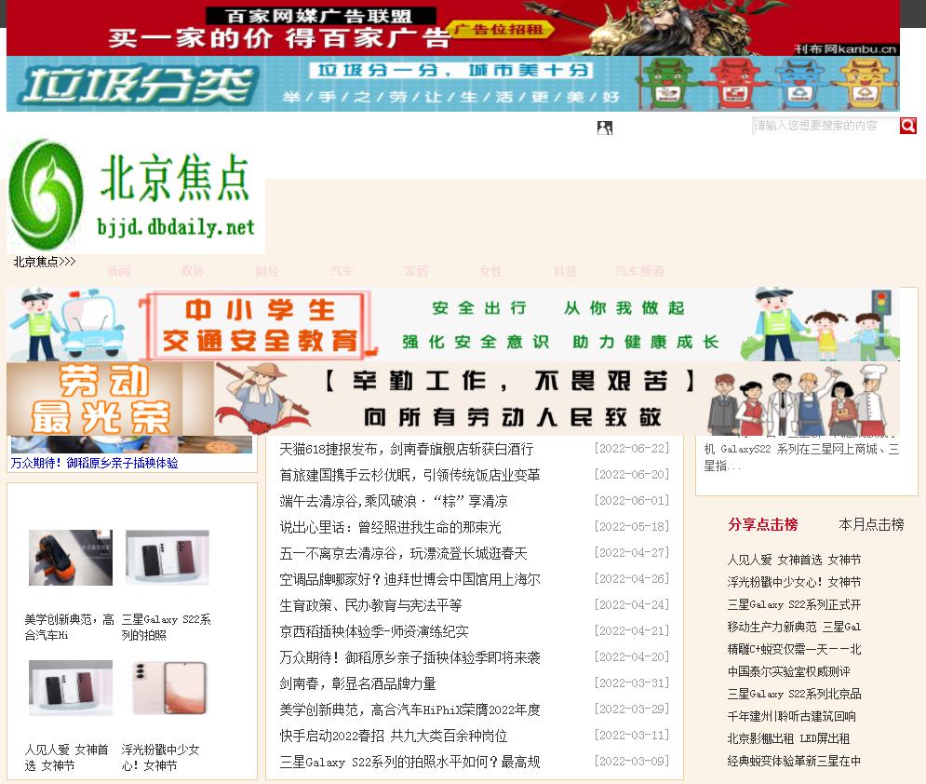926x784 pixels.
Task: Open the 百家网媒广告联盟 top banner ad
Action: pyautogui.click(x=453, y=28)
